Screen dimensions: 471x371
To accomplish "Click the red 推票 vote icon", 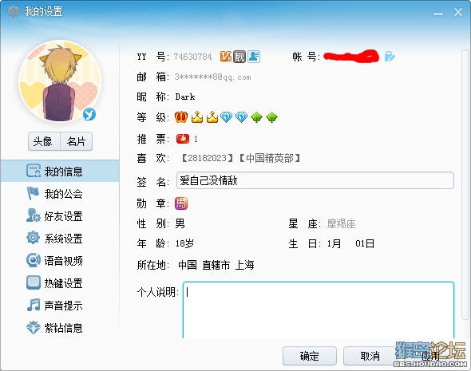I will click(183, 139).
